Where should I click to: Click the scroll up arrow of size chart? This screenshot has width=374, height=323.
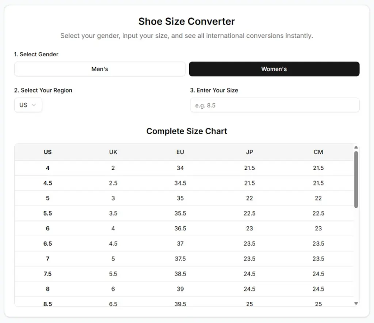(356, 147)
